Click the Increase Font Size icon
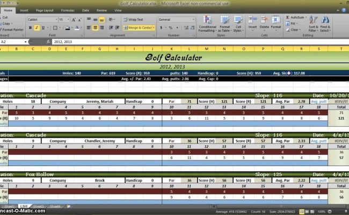Viewport: 349px width, 215px height. 74,20
